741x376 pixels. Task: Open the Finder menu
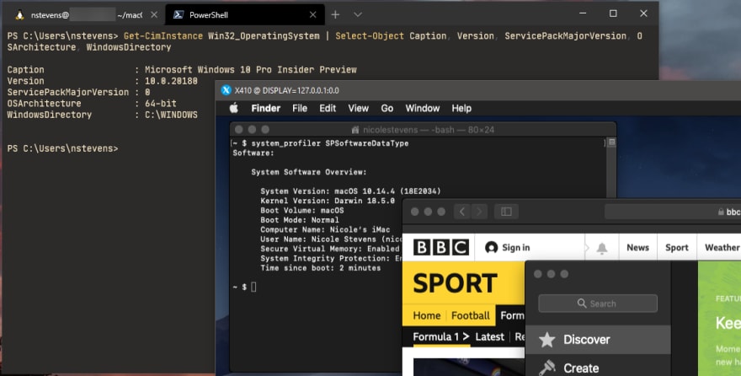[265, 108]
